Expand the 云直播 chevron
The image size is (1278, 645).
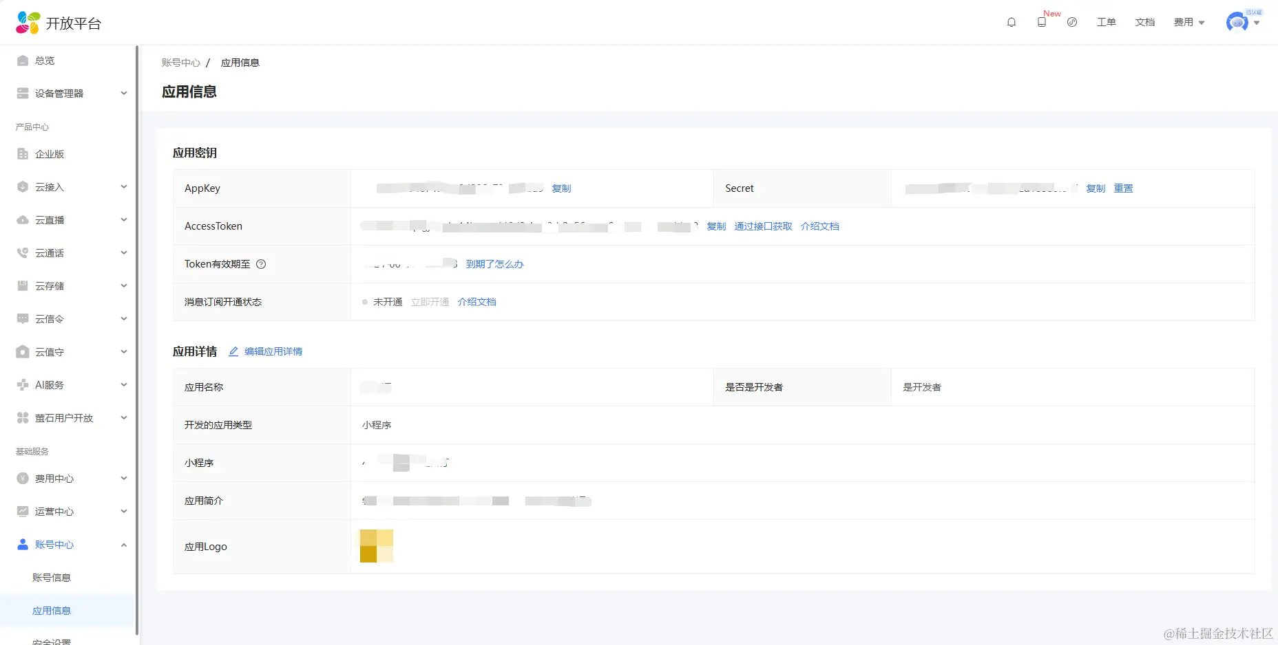point(124,220)
